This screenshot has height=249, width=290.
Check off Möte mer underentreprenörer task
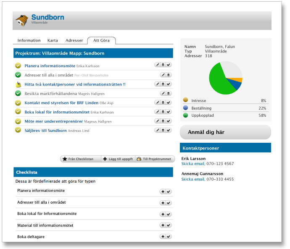169,121
